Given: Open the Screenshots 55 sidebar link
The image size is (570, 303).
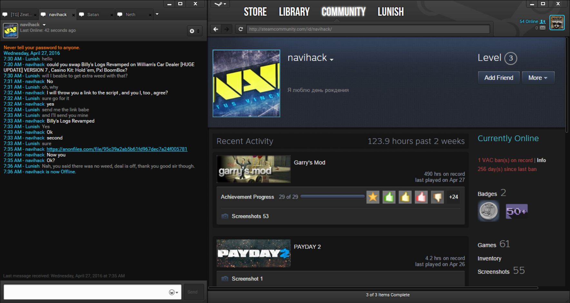Looking at the screenshot, I should tap(501, 271).
